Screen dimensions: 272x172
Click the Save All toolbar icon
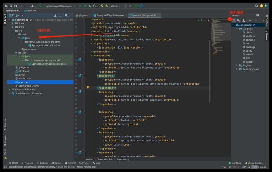click(x=11, y=6)
